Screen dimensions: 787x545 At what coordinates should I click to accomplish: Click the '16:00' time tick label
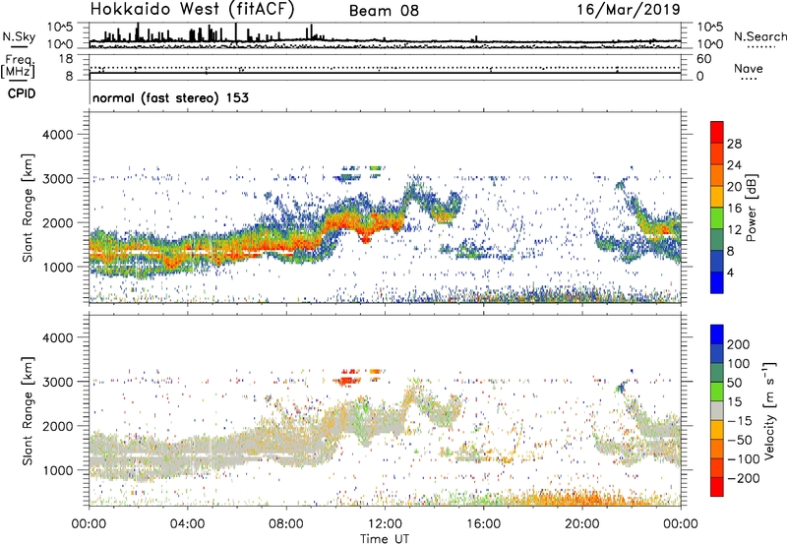coord(483,524)
